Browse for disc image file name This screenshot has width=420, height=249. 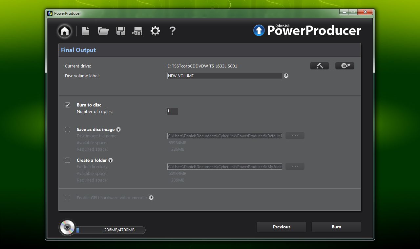295,136
